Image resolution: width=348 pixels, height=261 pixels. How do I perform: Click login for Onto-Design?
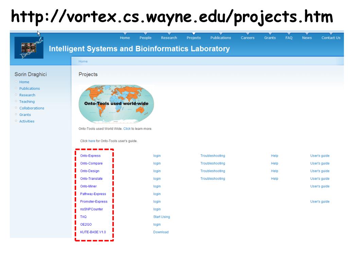[157, 171]
